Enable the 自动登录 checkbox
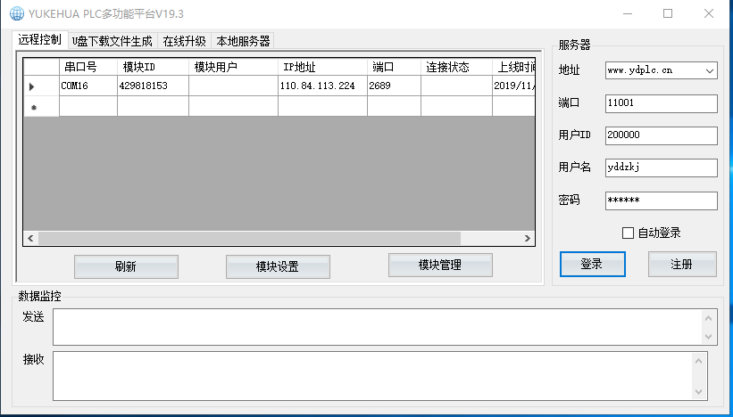 tap(629, 233)
